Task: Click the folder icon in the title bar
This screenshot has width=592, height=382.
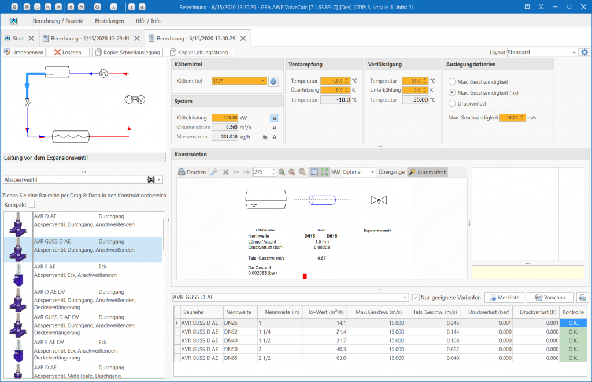Action: click(x=37, y=7)
